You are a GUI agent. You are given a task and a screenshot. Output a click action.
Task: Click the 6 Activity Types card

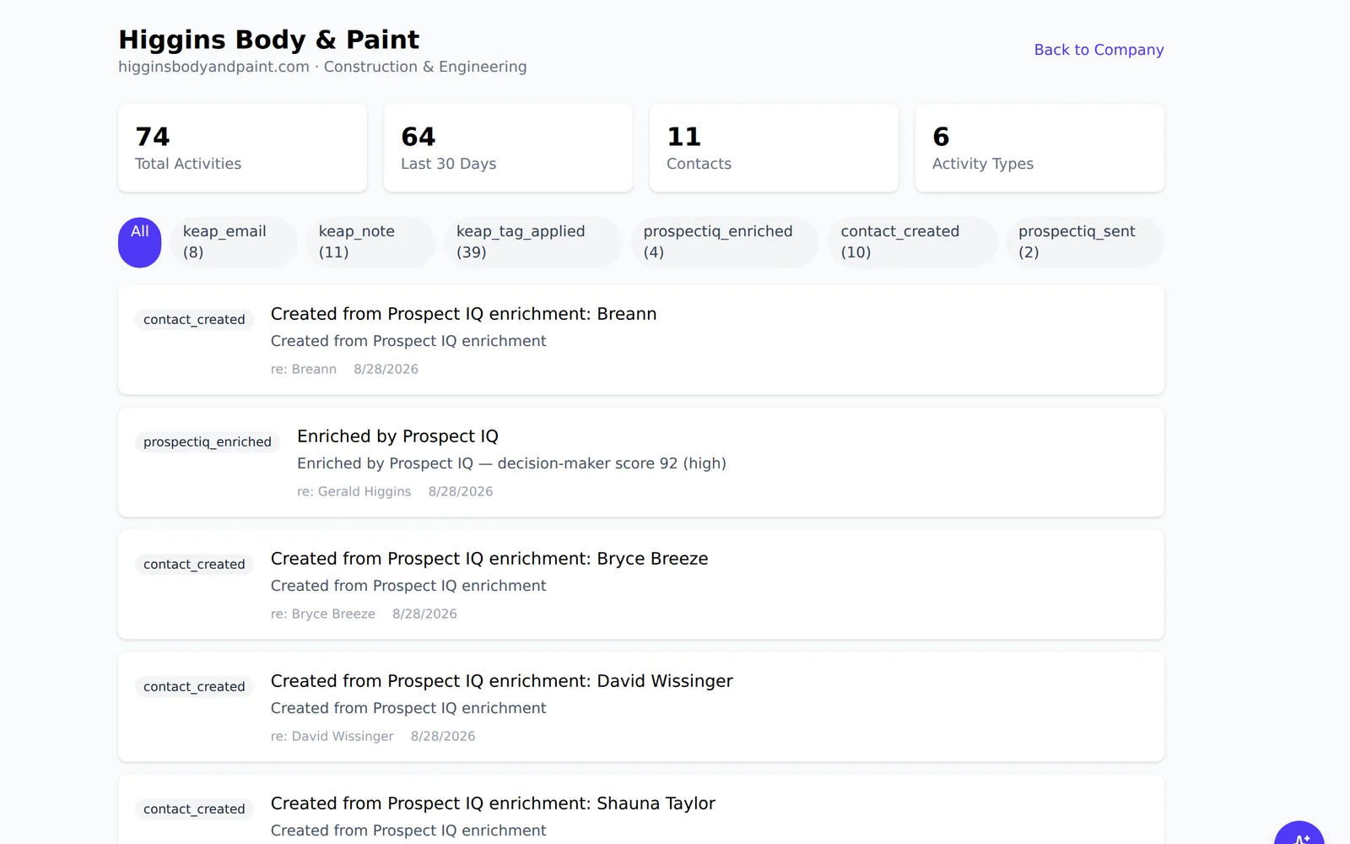click(1039, 148)
